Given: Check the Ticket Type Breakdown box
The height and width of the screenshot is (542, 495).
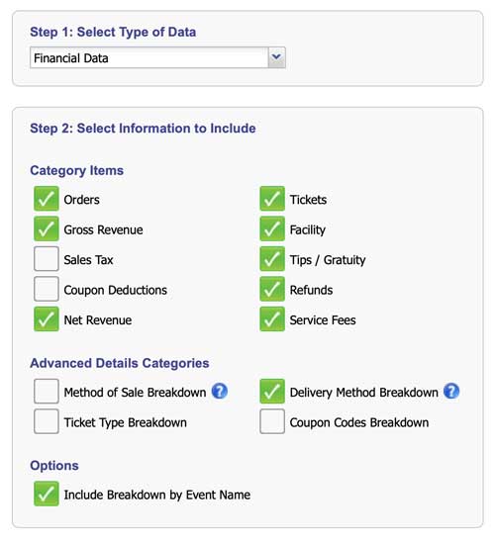Looking at the screenshot, I should click(x=47, y=421).
